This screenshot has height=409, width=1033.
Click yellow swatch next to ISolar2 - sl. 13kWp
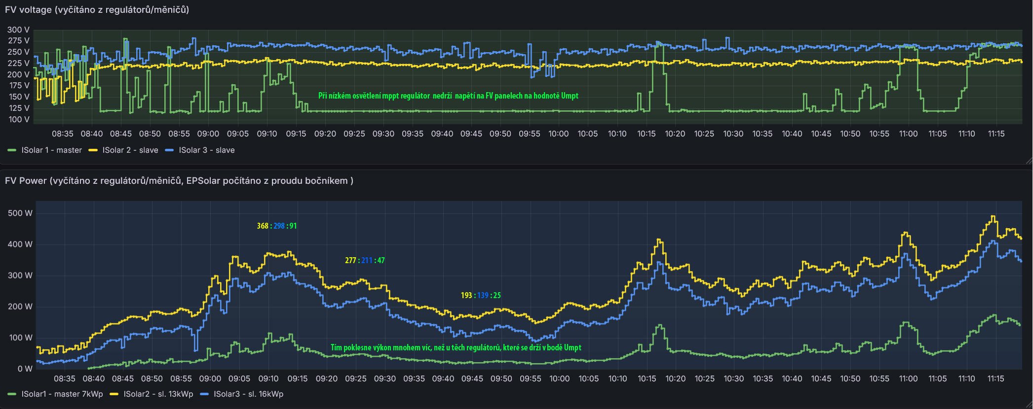115,394
